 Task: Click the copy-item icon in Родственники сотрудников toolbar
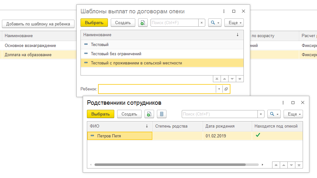149,114
